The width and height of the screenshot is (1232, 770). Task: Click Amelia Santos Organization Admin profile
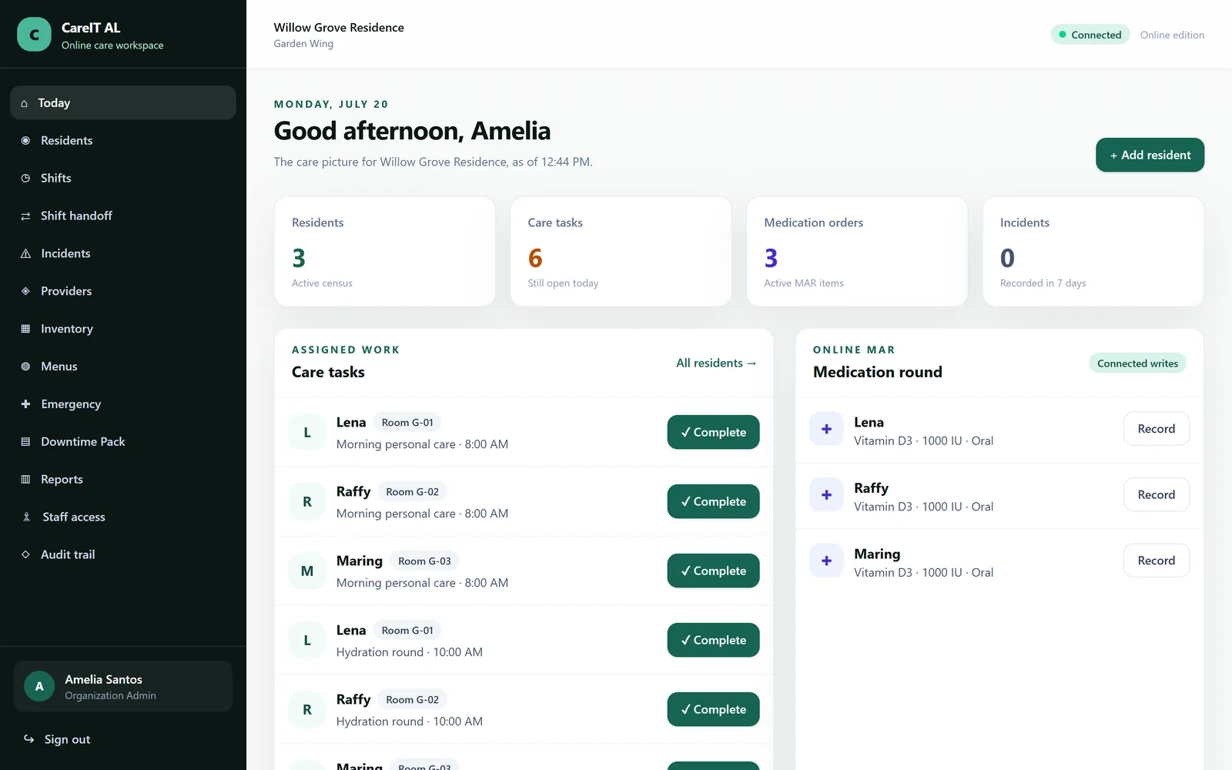(123, 686)
